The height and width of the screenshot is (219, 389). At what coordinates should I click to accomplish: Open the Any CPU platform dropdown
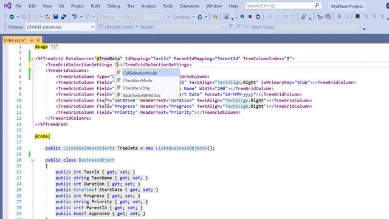tap(144, 17)
